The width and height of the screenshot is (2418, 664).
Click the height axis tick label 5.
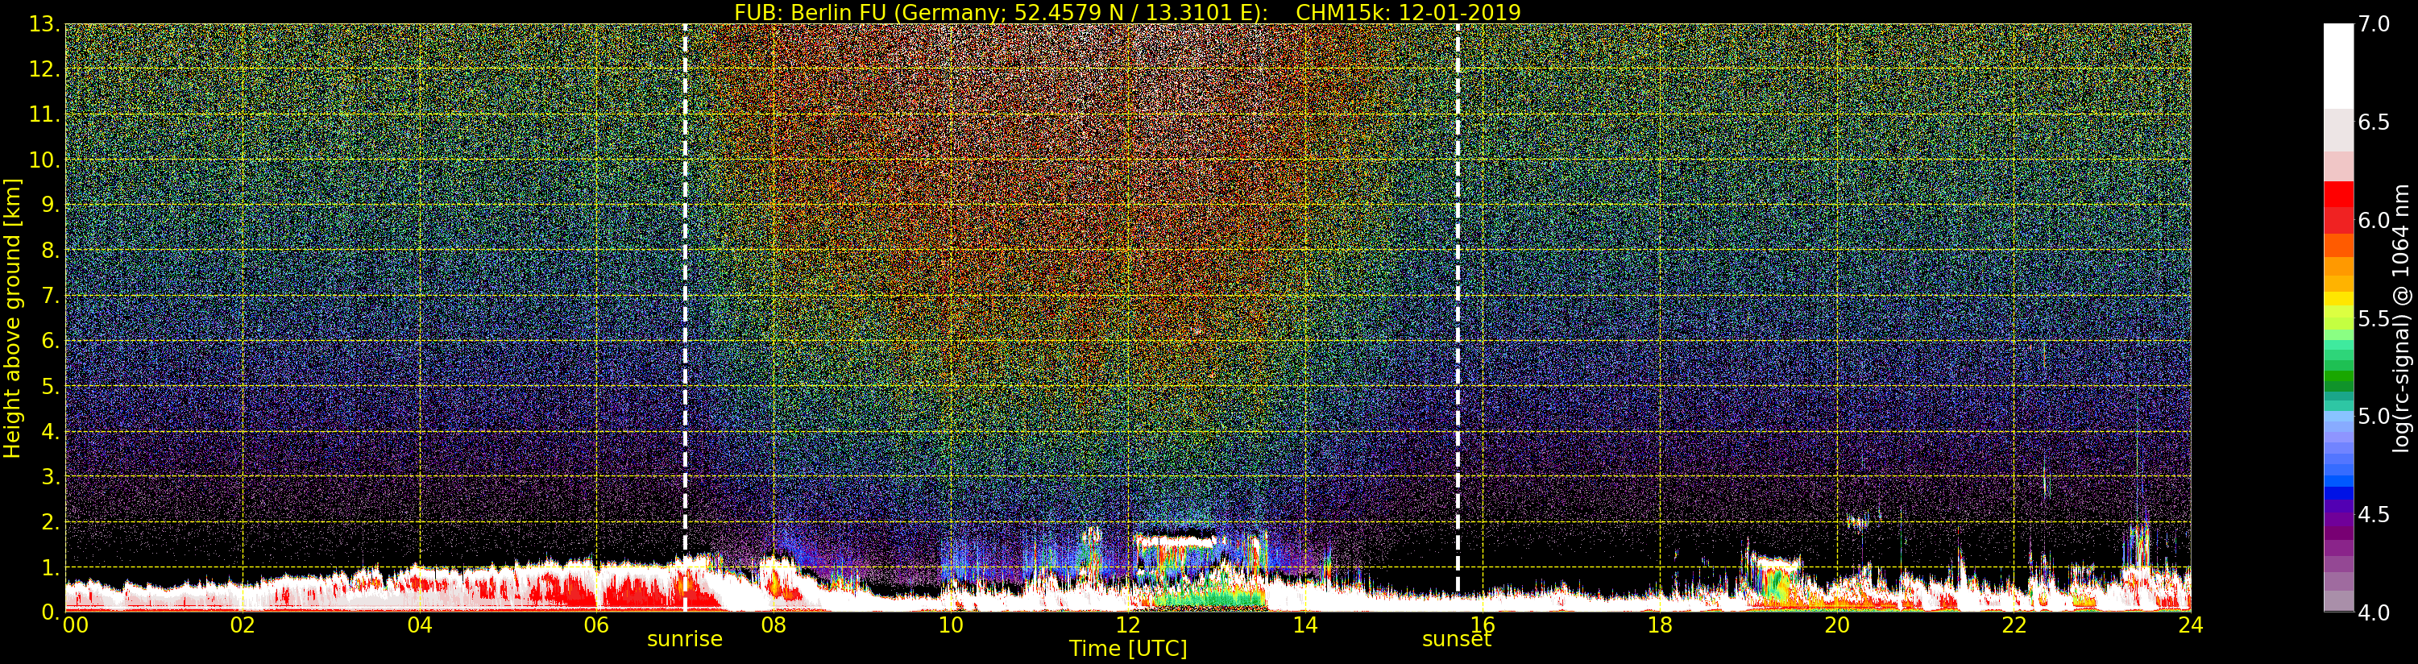(51, 386)
